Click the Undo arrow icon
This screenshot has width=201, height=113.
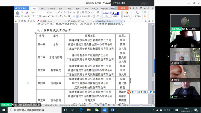(x=31, y=21)
